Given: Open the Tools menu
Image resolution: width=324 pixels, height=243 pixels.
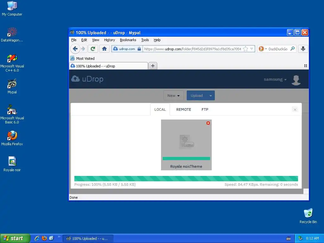Looking at the screenshot, I should click(145, 40).
